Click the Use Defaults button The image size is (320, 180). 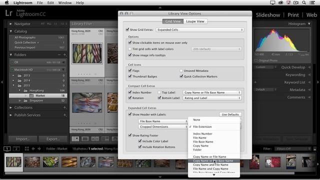[x=230, y=114]
